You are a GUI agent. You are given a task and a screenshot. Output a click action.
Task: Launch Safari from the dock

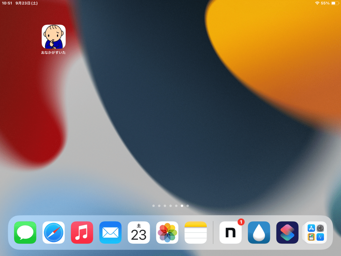54,232
